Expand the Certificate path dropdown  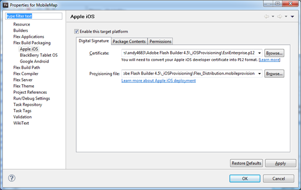[260, 53]
